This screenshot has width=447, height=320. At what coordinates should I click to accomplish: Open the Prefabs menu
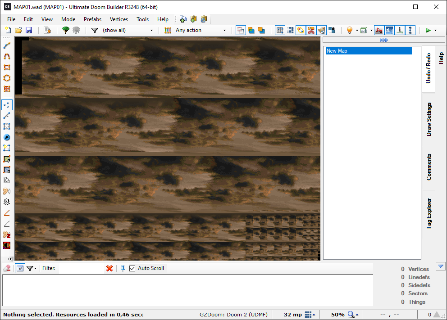[92, 19]
